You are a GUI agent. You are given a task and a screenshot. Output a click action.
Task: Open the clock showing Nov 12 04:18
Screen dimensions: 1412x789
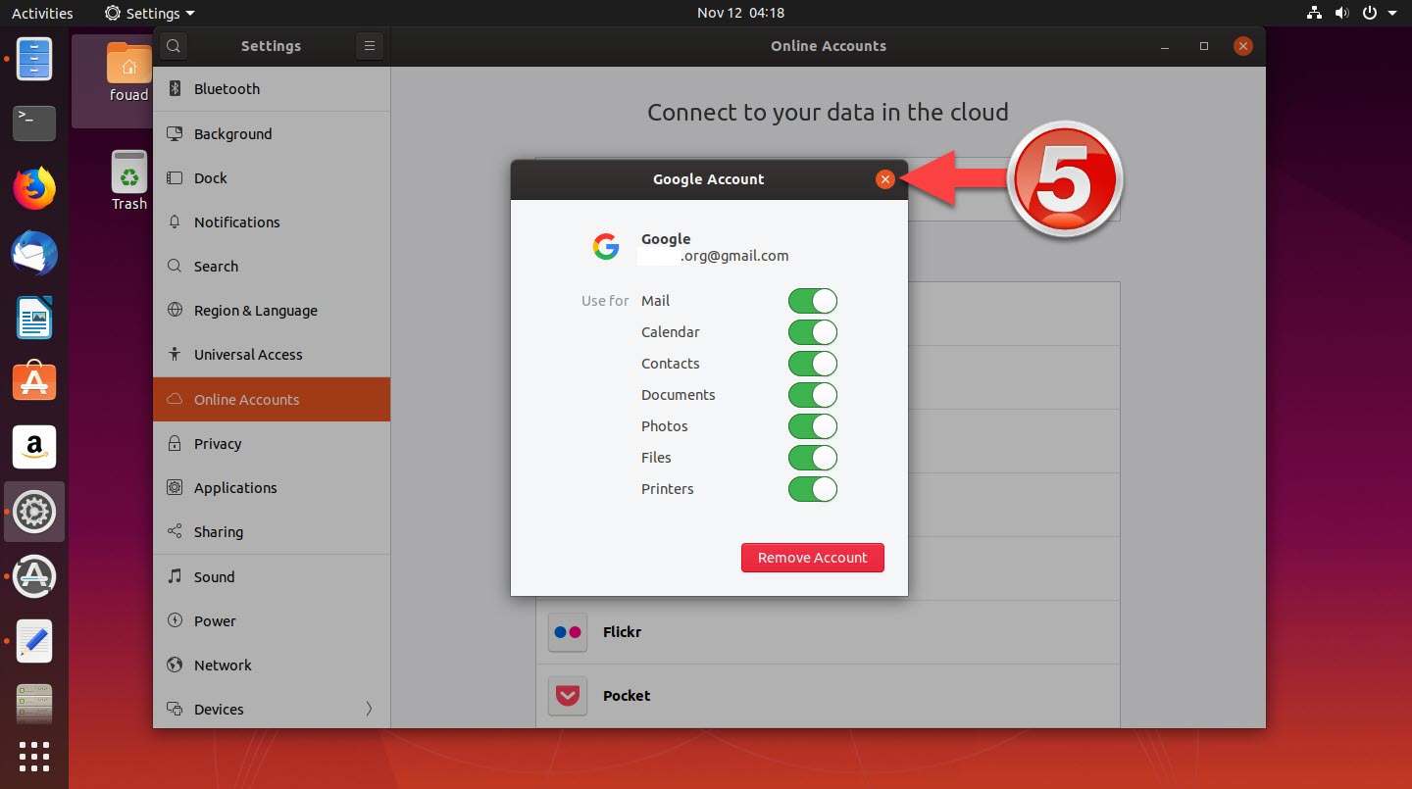(740, 14)
